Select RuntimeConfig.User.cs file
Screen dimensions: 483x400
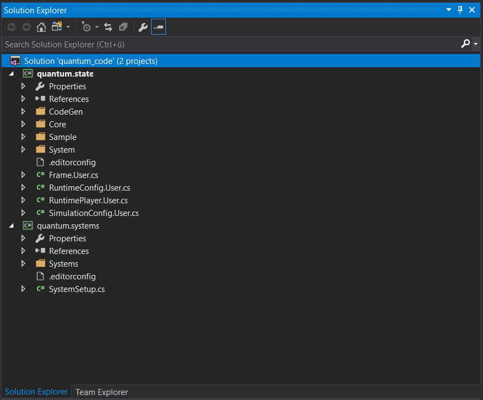[90, 188]
